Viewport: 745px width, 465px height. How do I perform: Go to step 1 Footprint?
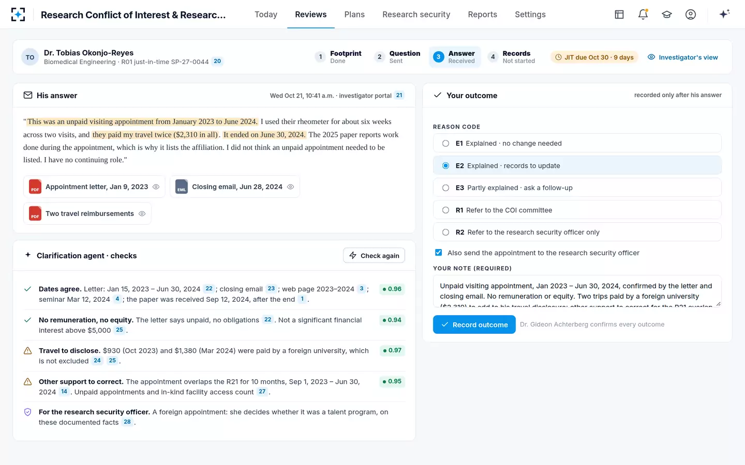pos(338,57)
